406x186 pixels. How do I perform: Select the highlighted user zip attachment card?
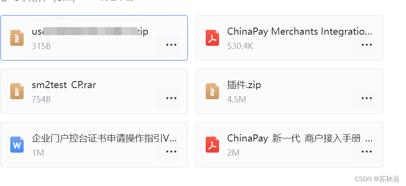tap(94, 38)
